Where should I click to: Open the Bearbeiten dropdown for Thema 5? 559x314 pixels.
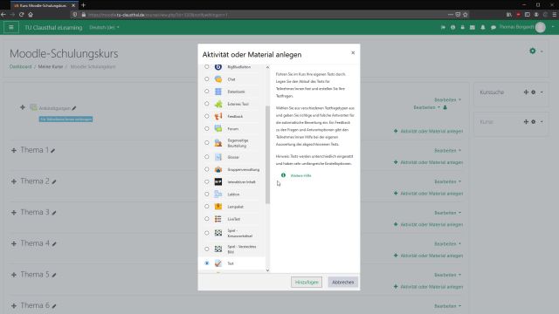(447, 275)
